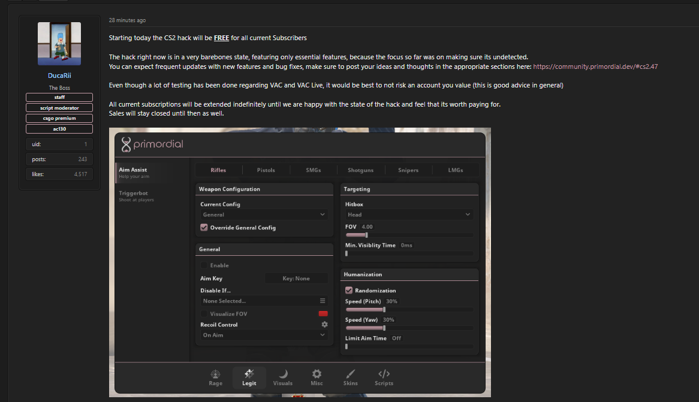Image resolution: width=699 pixels, height=402 pixels.
Task: Click the Aim Key bind button
Action: tap(296, 278)
